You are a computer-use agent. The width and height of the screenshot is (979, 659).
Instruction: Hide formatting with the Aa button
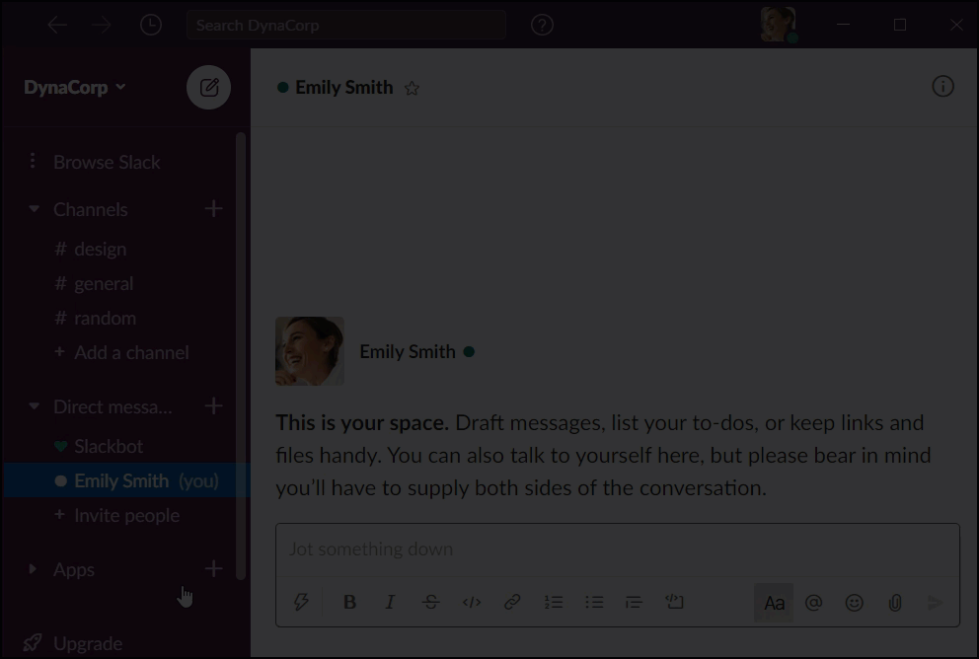tap(774, 603)
